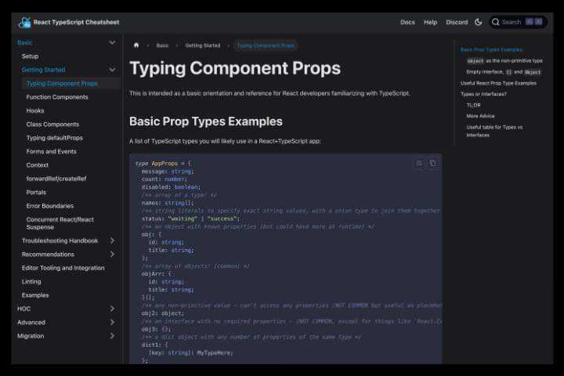Open the Setup sidebar page
The image size is (564, 376).
pyautogui.click(x=30, y=56)
